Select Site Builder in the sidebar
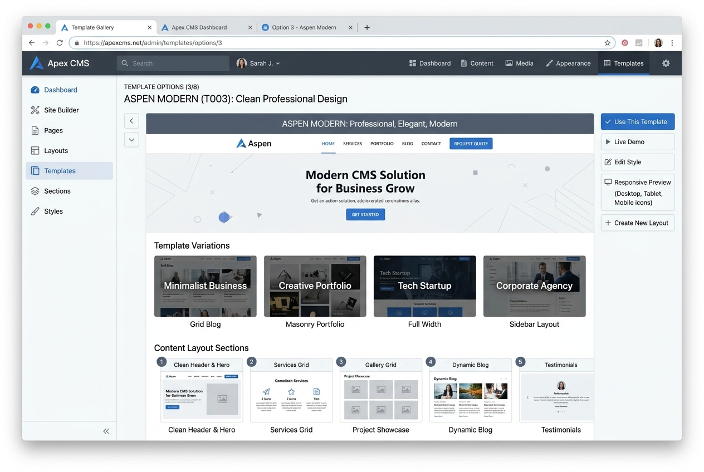Screen dimensions: 704x472 click(69, 110)
